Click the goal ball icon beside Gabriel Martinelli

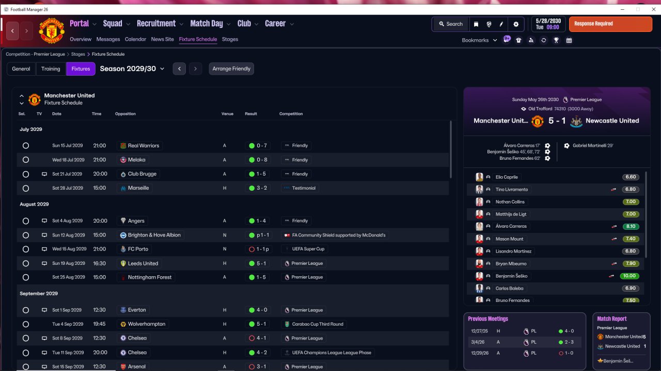pyautogui.click(x=566, y=146)
